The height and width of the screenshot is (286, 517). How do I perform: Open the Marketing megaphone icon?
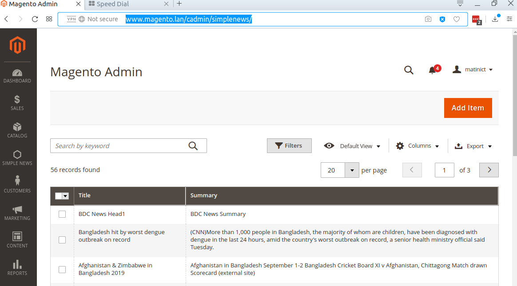[x=17, y=212]
